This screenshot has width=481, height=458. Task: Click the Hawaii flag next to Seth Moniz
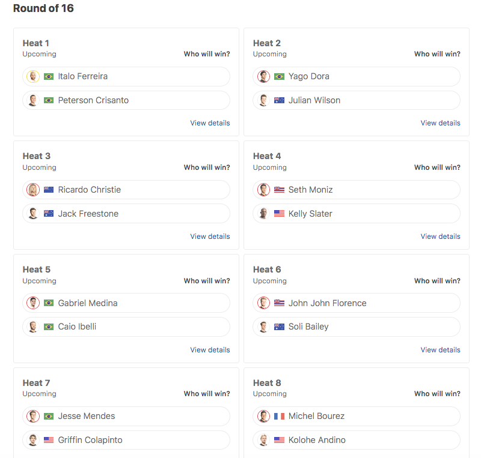[x=279, y=190]
